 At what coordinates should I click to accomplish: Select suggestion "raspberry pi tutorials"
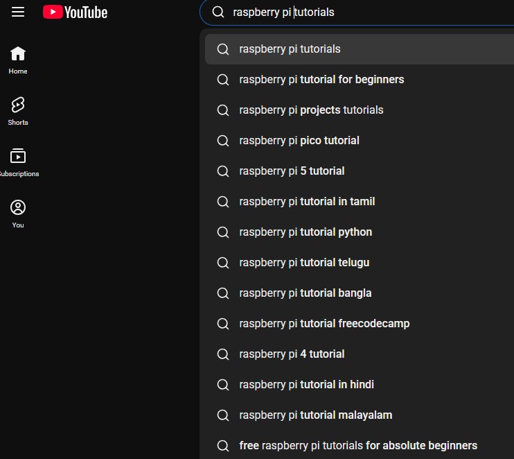(x=360, y=49)
